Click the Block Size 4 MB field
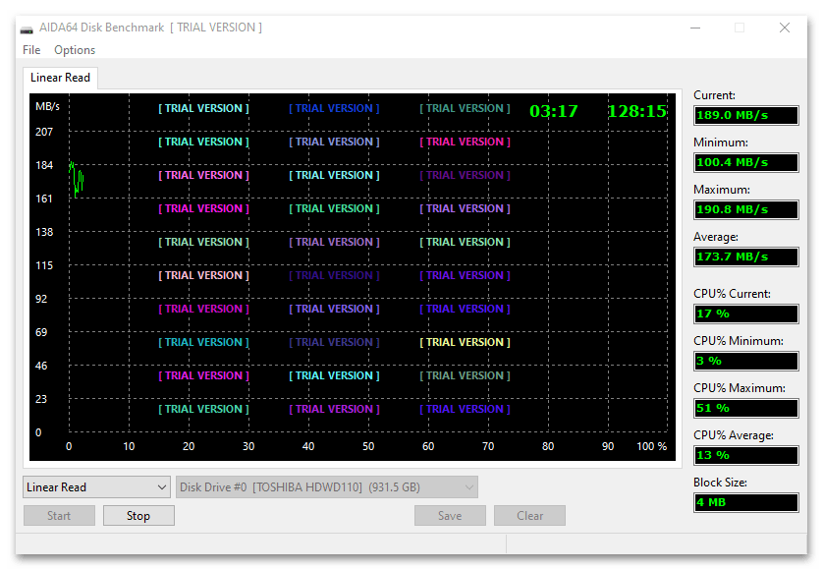Viewport: 823px width, 570px height. point(745,502)
